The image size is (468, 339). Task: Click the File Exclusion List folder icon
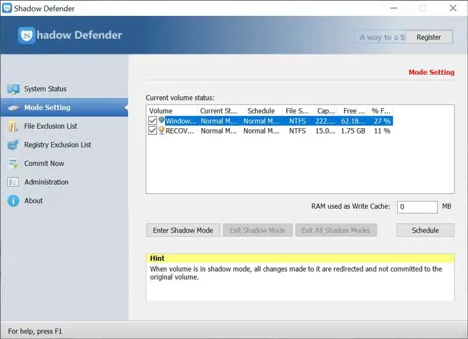[13, 127]
